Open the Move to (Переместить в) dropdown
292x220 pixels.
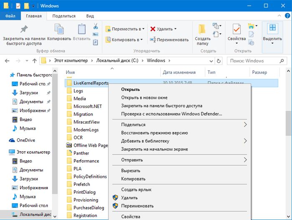coord(125,29)
